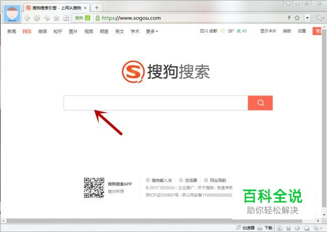Click the user avatar profile icon

coord(12,14)
